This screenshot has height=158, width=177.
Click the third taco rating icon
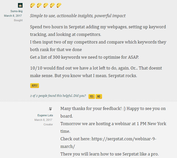46,5
